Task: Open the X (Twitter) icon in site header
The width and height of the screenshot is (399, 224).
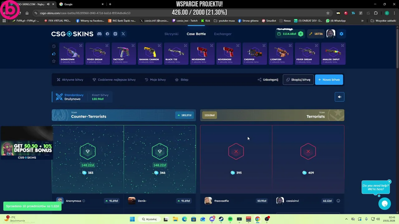Action: tap(123, 34)
